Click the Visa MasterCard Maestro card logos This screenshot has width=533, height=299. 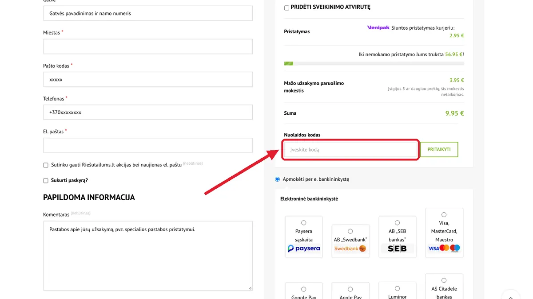coord(444,249)
